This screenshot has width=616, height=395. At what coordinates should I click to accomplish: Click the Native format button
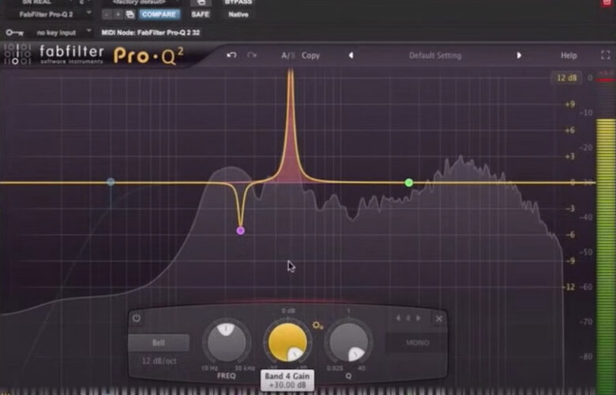pos(238,14)
